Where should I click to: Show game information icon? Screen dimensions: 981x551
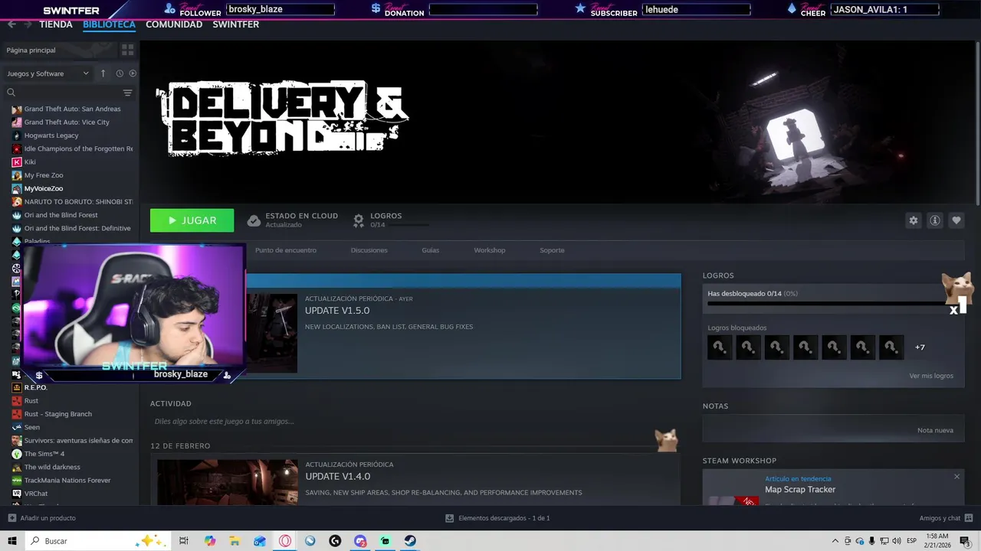coord(934,220)
